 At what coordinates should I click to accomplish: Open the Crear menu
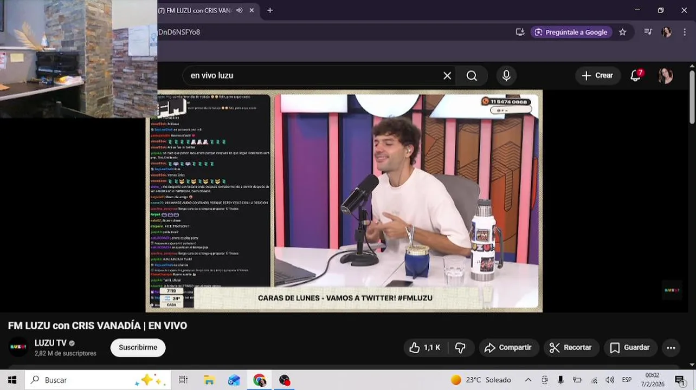(x=597, y=76)
